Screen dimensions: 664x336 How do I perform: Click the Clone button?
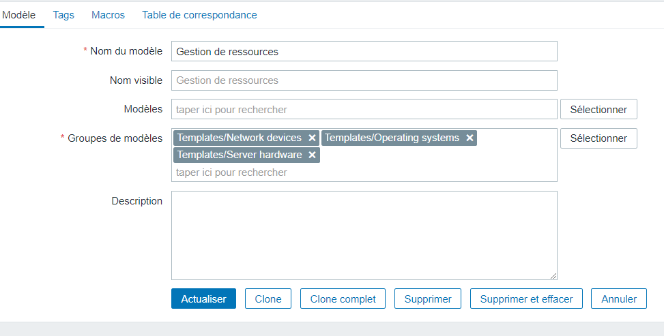point(268,299)
